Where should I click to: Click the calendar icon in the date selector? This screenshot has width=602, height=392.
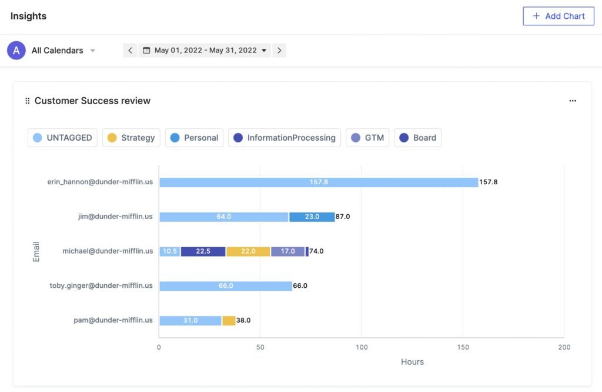tap(146, 50)
